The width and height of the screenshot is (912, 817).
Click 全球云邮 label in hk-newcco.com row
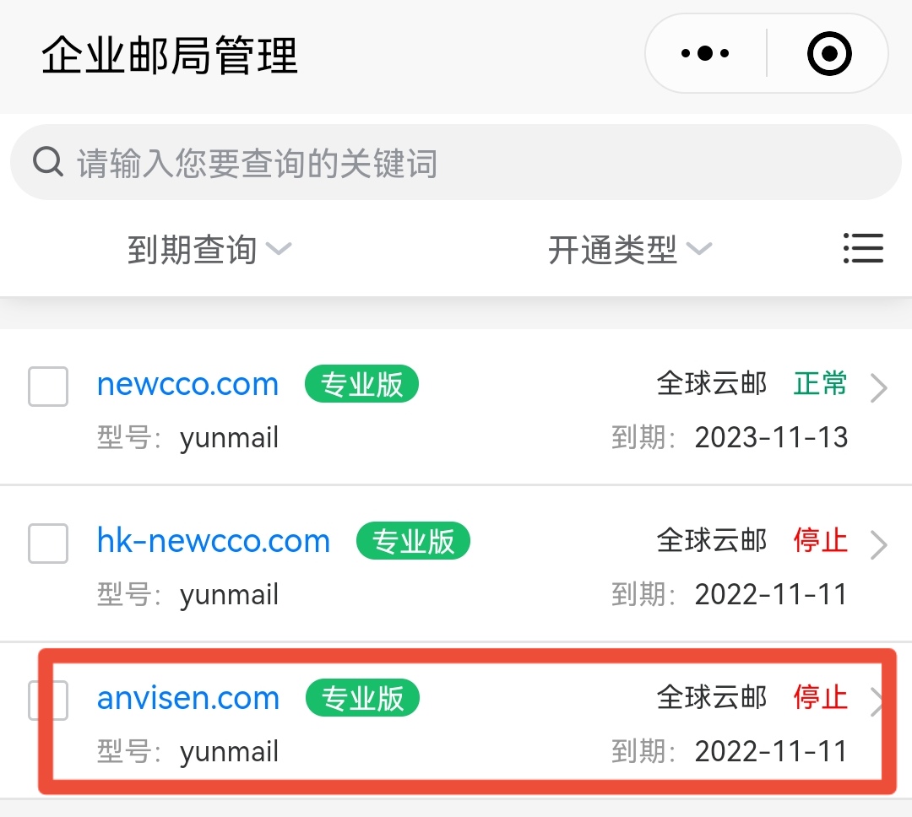[712, 540]
